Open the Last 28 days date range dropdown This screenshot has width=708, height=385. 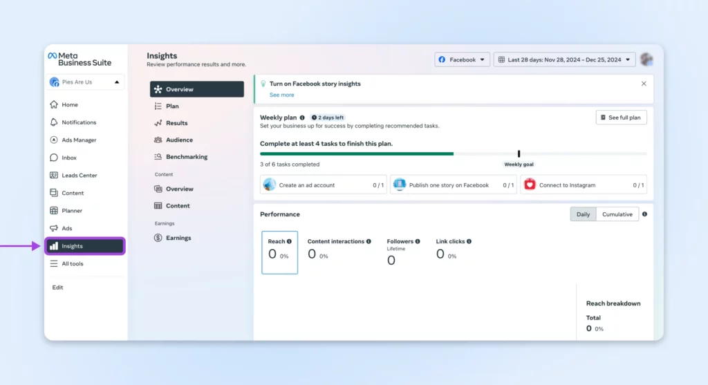click(x=564, y=59)
